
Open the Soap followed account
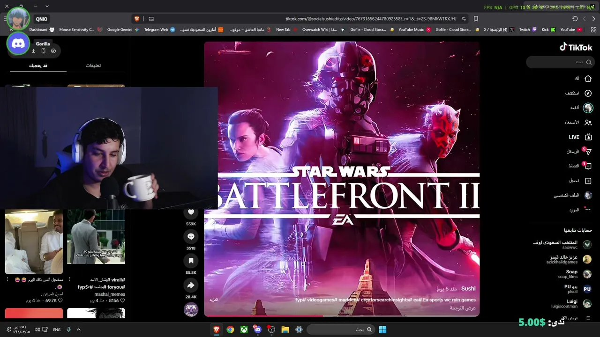coord(574,274)
